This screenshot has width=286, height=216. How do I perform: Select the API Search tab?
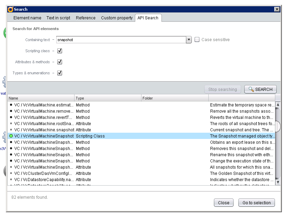(x=148, y=18)
